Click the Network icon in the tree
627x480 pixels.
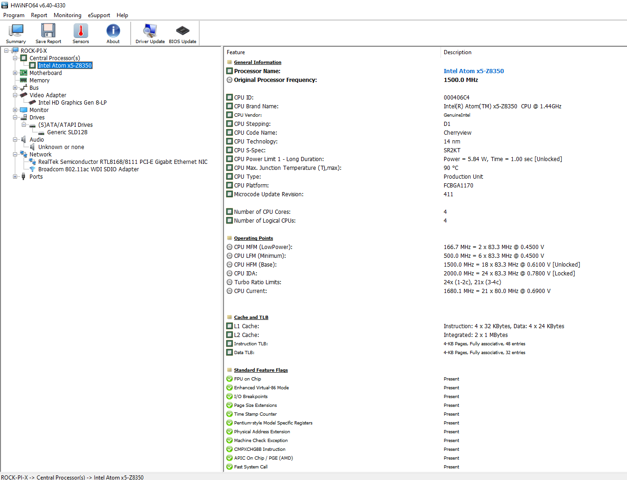(x=24, y=154)
